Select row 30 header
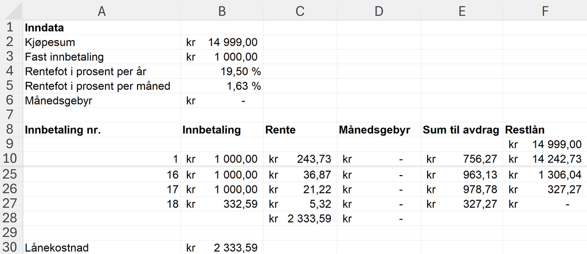 pyautogui.click(x=11, y=247)
